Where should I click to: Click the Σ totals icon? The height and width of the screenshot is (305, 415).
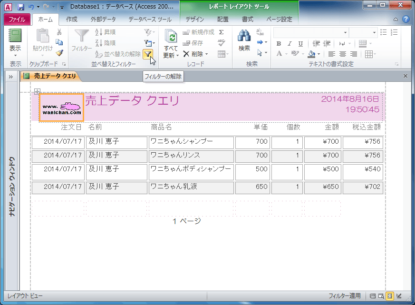click(x=222, y=32)
